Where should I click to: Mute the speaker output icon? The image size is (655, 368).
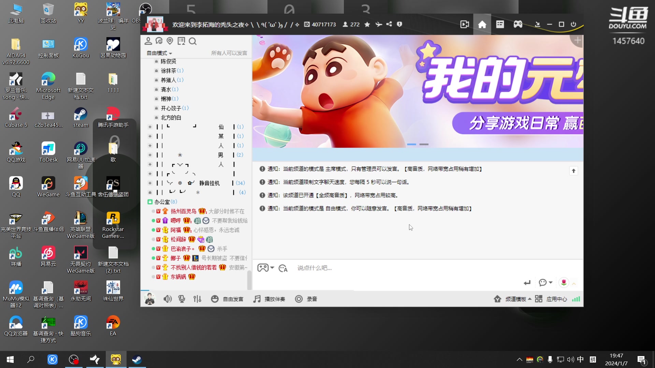pyautogui.click(x=168, y=299)
